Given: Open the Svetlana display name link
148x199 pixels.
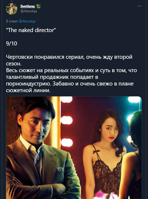Looking at the screenshot, I should (28, 6).
